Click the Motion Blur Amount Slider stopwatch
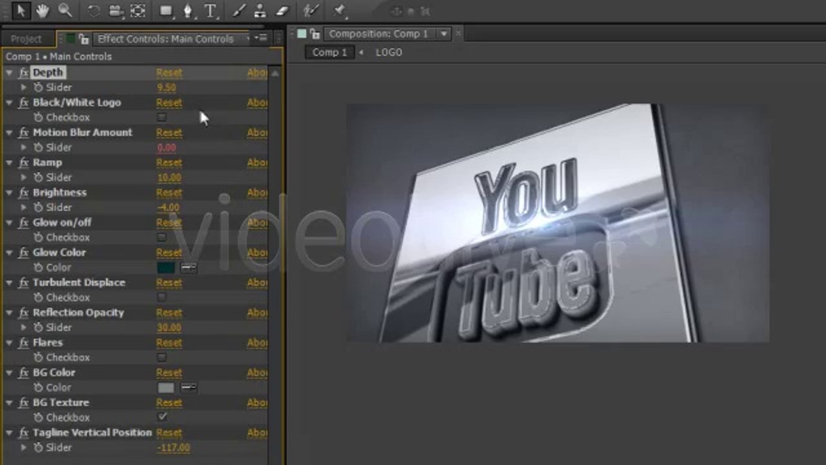 (x=38, y=147)
